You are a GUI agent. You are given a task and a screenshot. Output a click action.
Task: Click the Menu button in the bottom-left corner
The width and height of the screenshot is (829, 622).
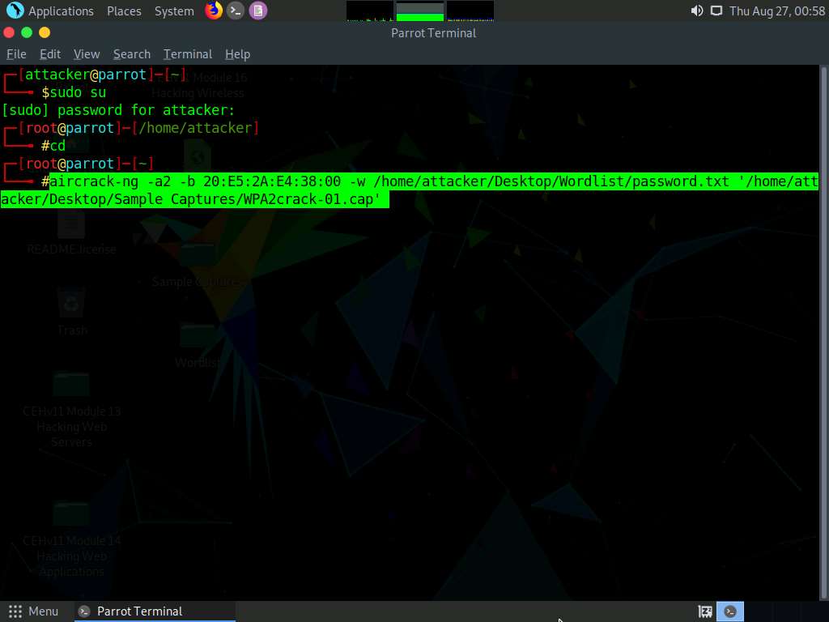click(x=34, y=611)
